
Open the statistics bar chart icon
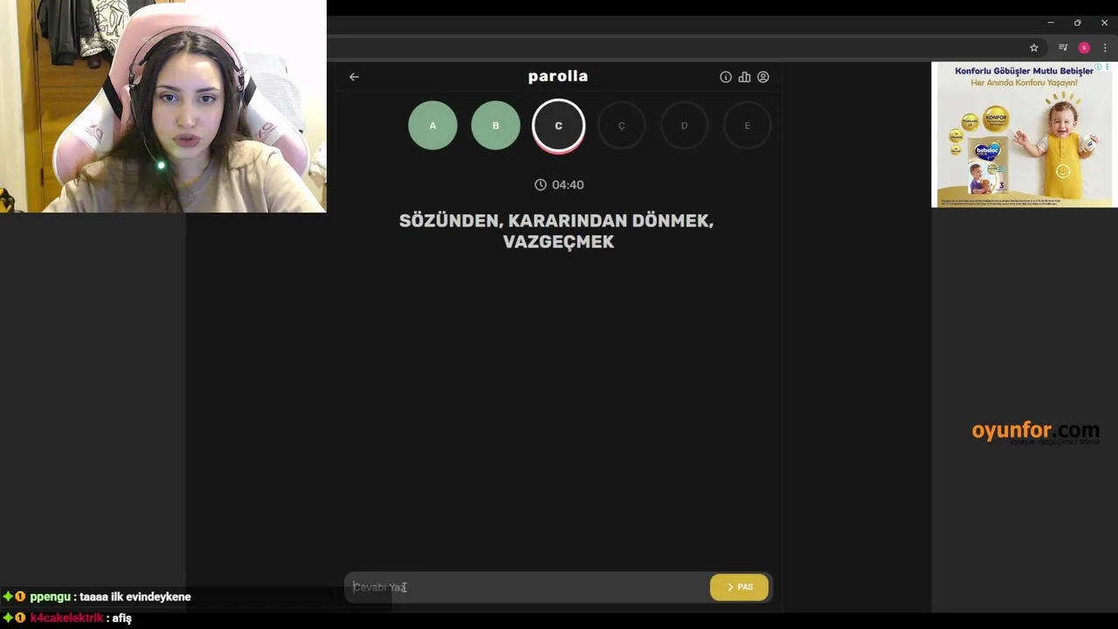click(744, 77)
